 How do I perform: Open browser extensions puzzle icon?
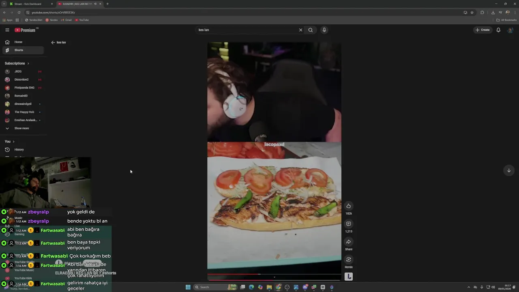(482, 13)
